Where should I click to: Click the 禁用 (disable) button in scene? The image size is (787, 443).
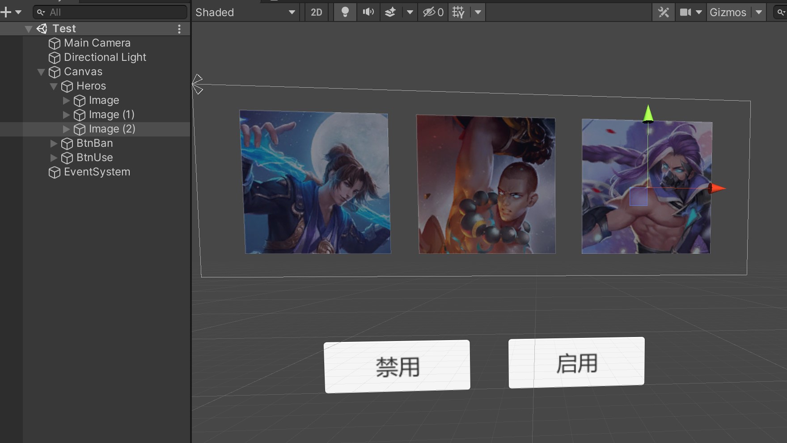click(x=397, y=366)
